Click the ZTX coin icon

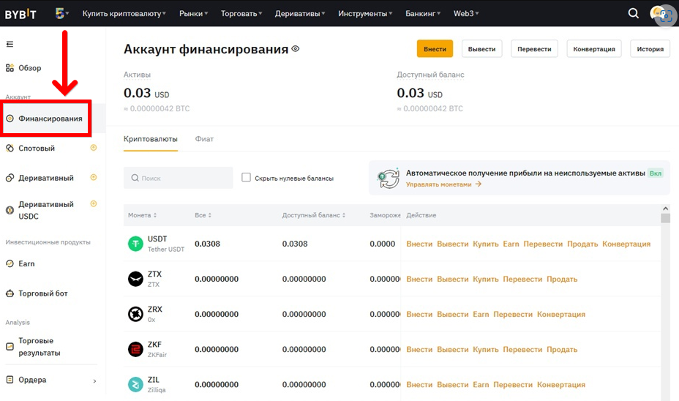coord(135,279)
